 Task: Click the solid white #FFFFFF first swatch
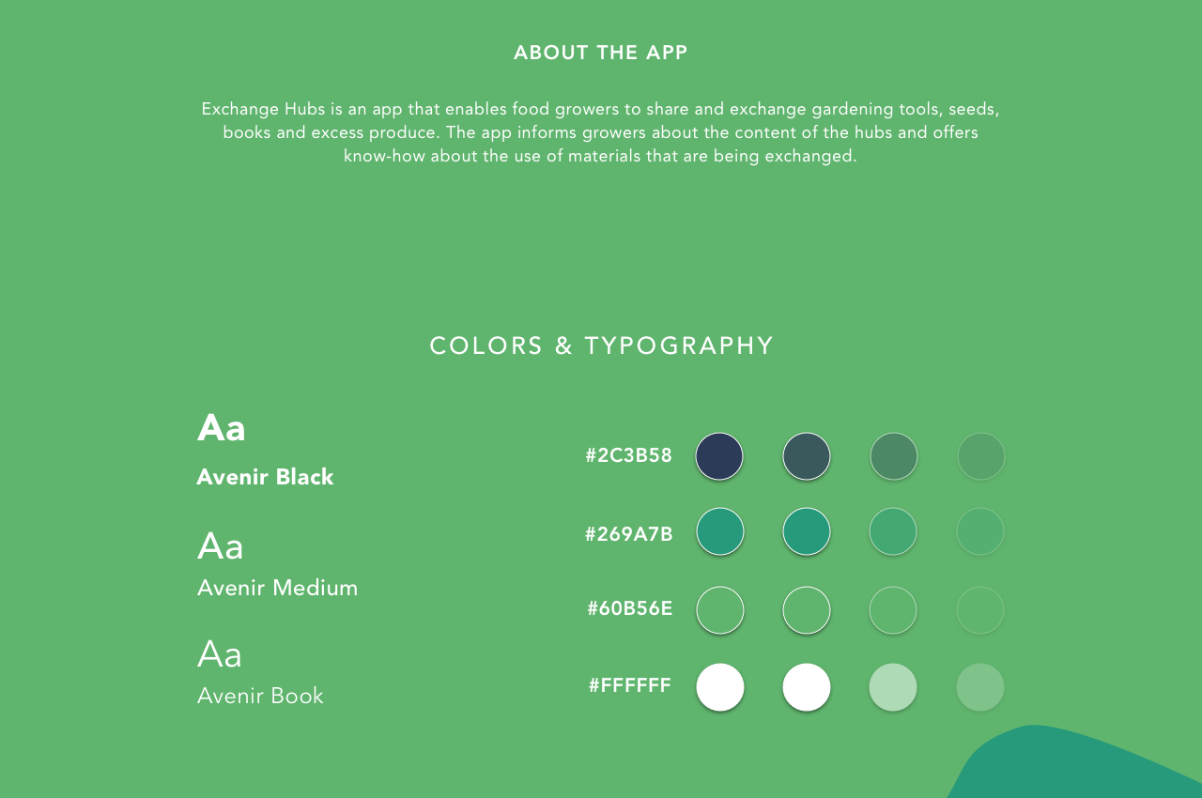(x=720, y=687)
